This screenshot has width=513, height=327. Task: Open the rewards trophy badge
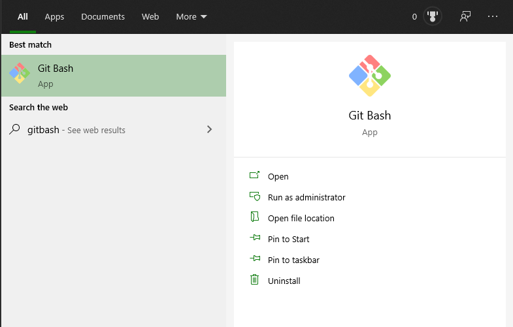click(x=432, y=17)
